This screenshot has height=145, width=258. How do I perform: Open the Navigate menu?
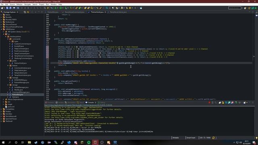27,4
